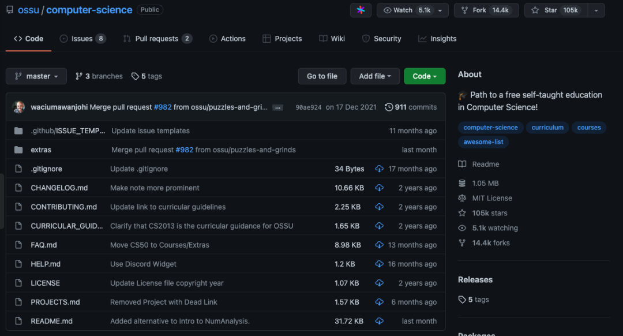This screenshot has width=623, height=336.
Task: Click the curriculum topic tag
Action: (x=547, y=128)
